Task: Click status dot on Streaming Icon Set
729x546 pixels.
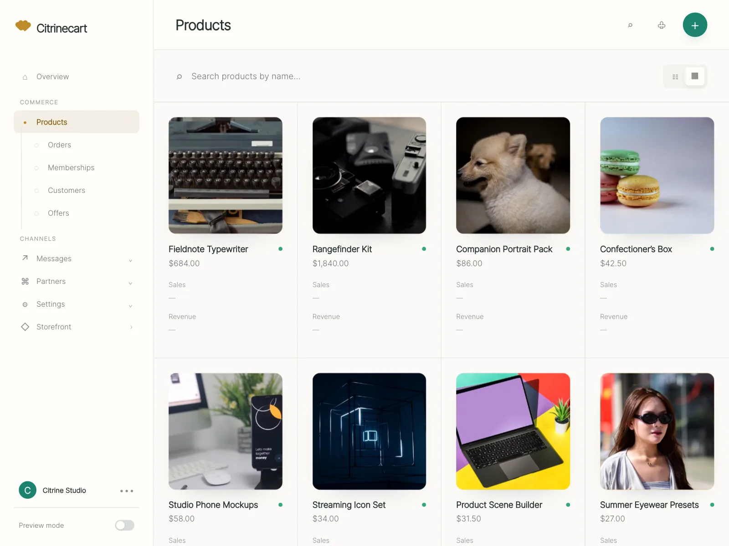Action: [x=424, y=505]
